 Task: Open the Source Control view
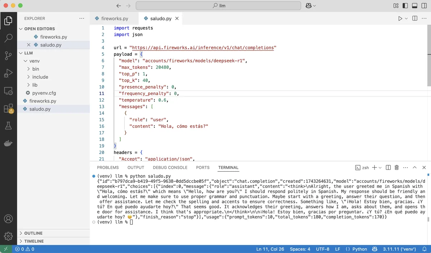pos(8,55)
